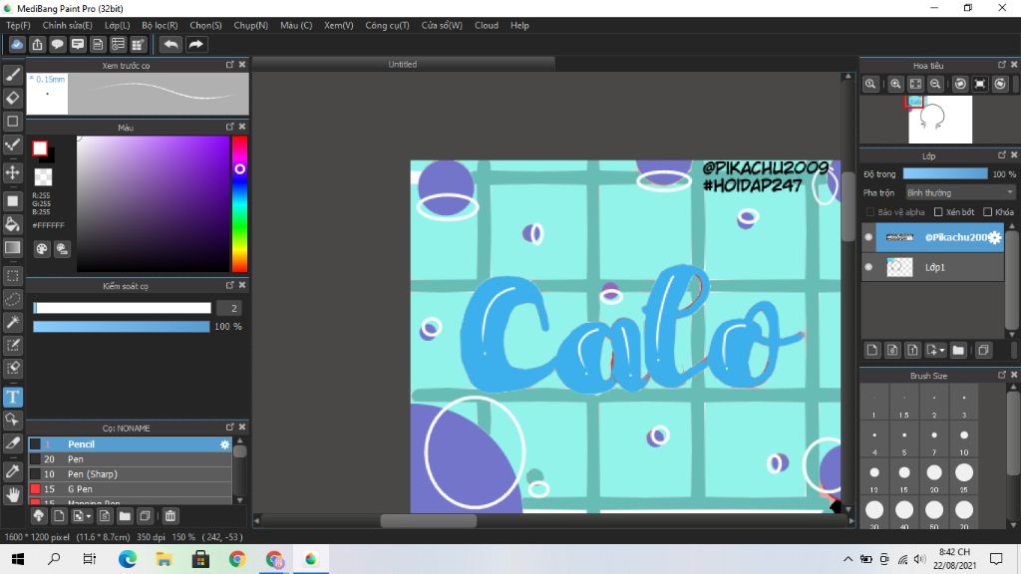Undock the Màu panel
This screenshot has width=1021, height=574.
[230, 127]
